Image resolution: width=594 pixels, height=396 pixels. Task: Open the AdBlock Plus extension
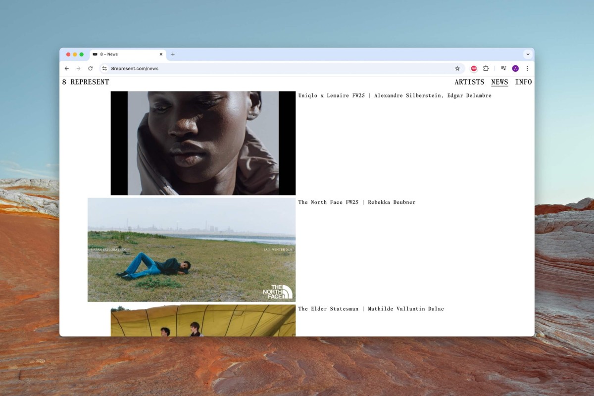click(x=474, y=68)
